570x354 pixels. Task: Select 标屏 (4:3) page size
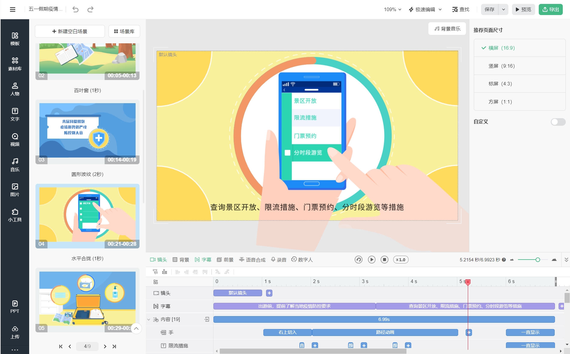(x=519, y=84)
